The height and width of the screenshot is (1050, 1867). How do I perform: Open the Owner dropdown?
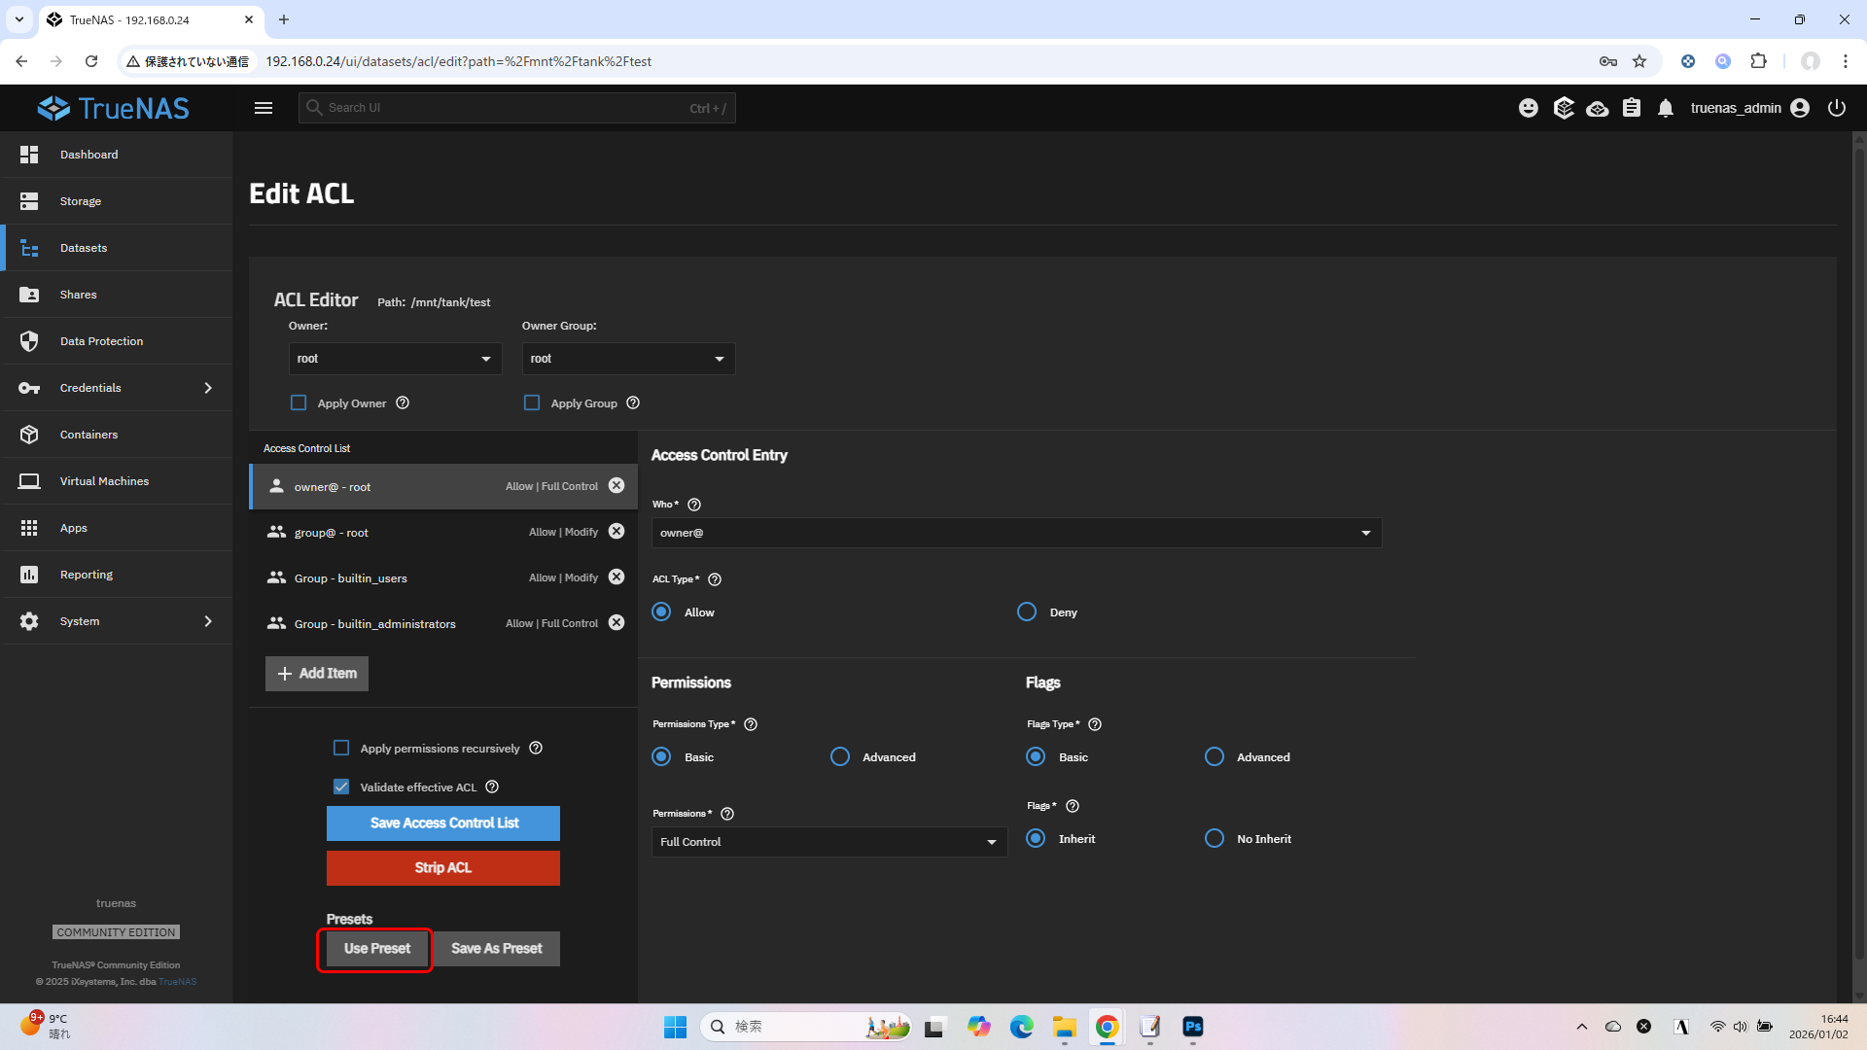tap(395, 359)
